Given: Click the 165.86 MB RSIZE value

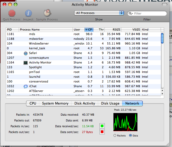Looking at the screenshot, I should pyautogui.click(x=113, y=48).
